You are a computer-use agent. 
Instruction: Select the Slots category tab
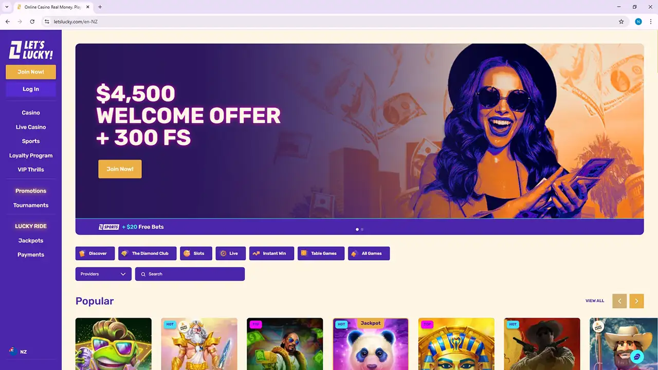196,253
